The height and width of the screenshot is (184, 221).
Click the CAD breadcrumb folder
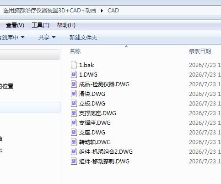click(113, 11)
